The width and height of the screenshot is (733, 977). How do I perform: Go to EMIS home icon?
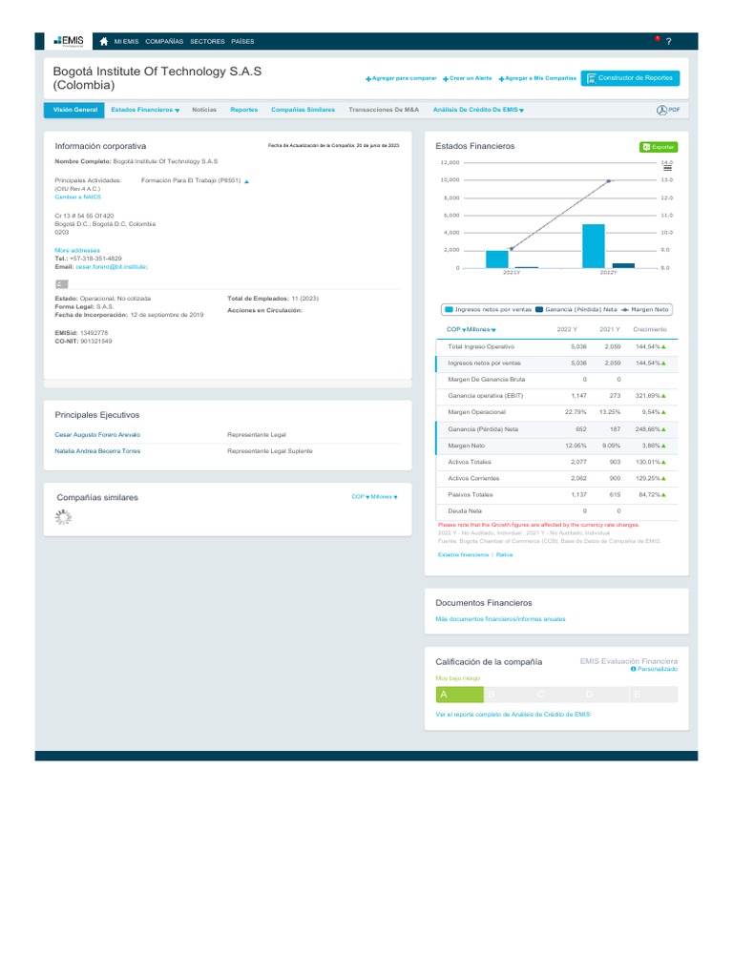[x=103, y=41]
